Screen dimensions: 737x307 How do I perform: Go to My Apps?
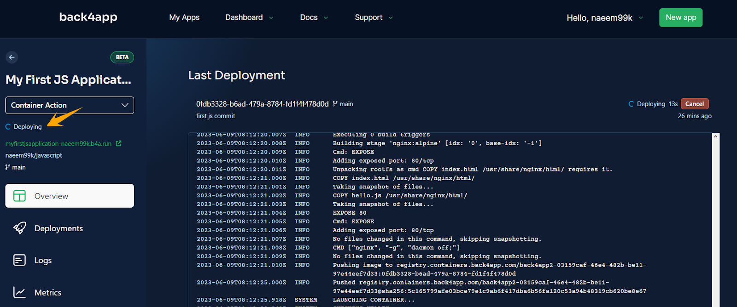click(x=184, y=17)
